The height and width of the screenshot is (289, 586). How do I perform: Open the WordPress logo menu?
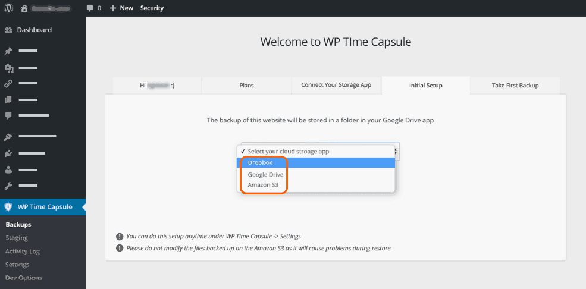coord(8,8)
